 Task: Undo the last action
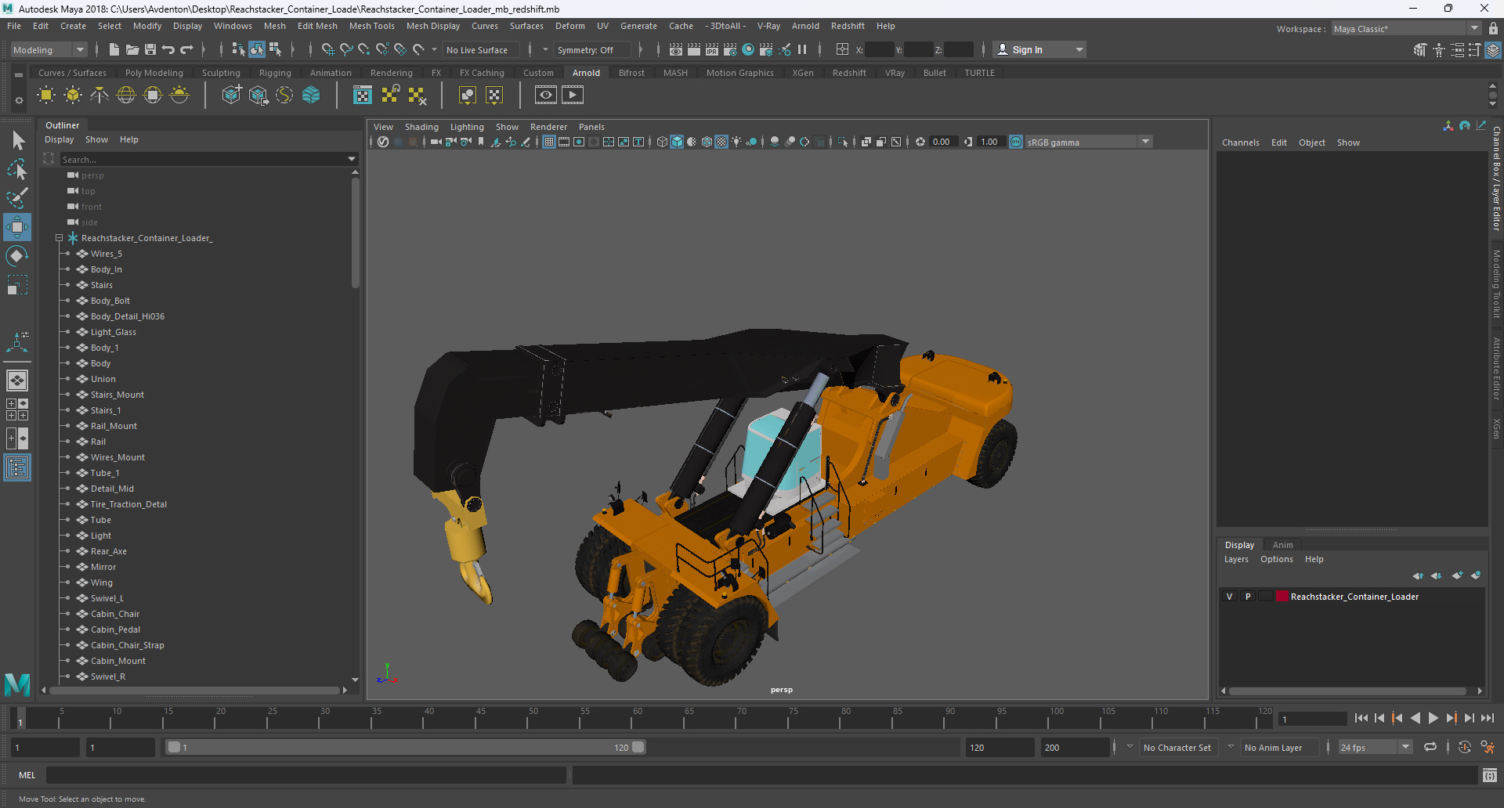click(x=168, y=49)
